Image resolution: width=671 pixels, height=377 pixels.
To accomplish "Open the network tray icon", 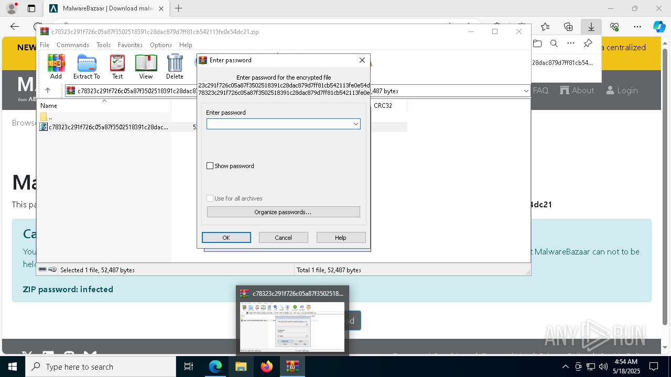I will tap(591, 367).
